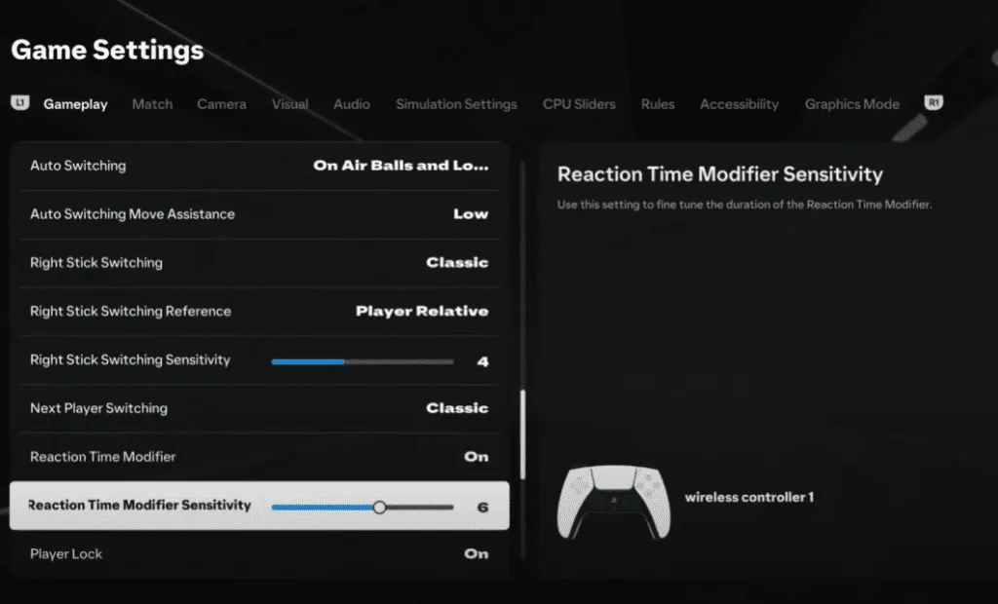998x604 pixels.
Task: Switch to the Match tab
Action: click(x=152, y=104)
